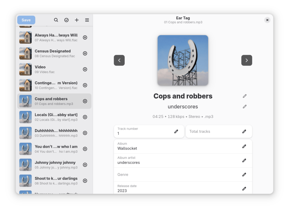Click the pencil icon in the Album artist row
The width and height of the screenshot is (289, 211).
tap(244, 160)
